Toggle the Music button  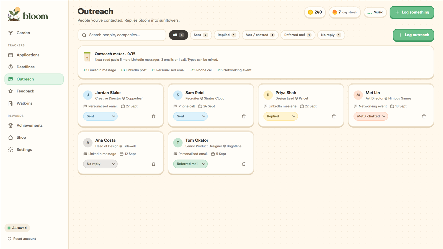click(375, 12)
